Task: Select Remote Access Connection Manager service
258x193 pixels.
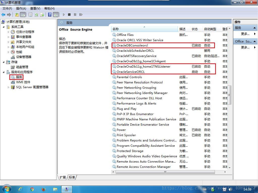Action: (170, 167)
